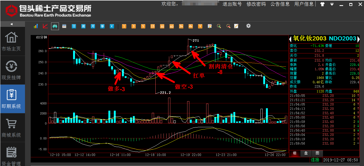Viewport: 364px width, 166px height.
Task: Open 现货挂牌 spot listing in sidebar
Action: [x=11, y=70]
